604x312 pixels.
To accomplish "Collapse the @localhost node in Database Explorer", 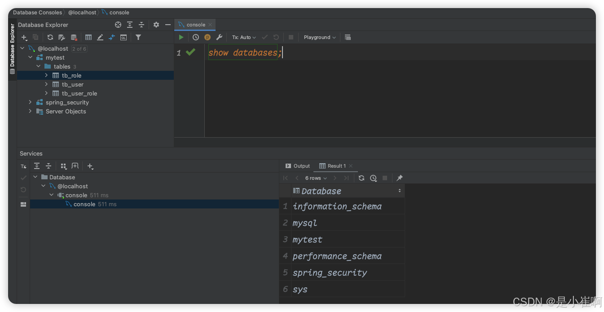I will tap(22, 48).
